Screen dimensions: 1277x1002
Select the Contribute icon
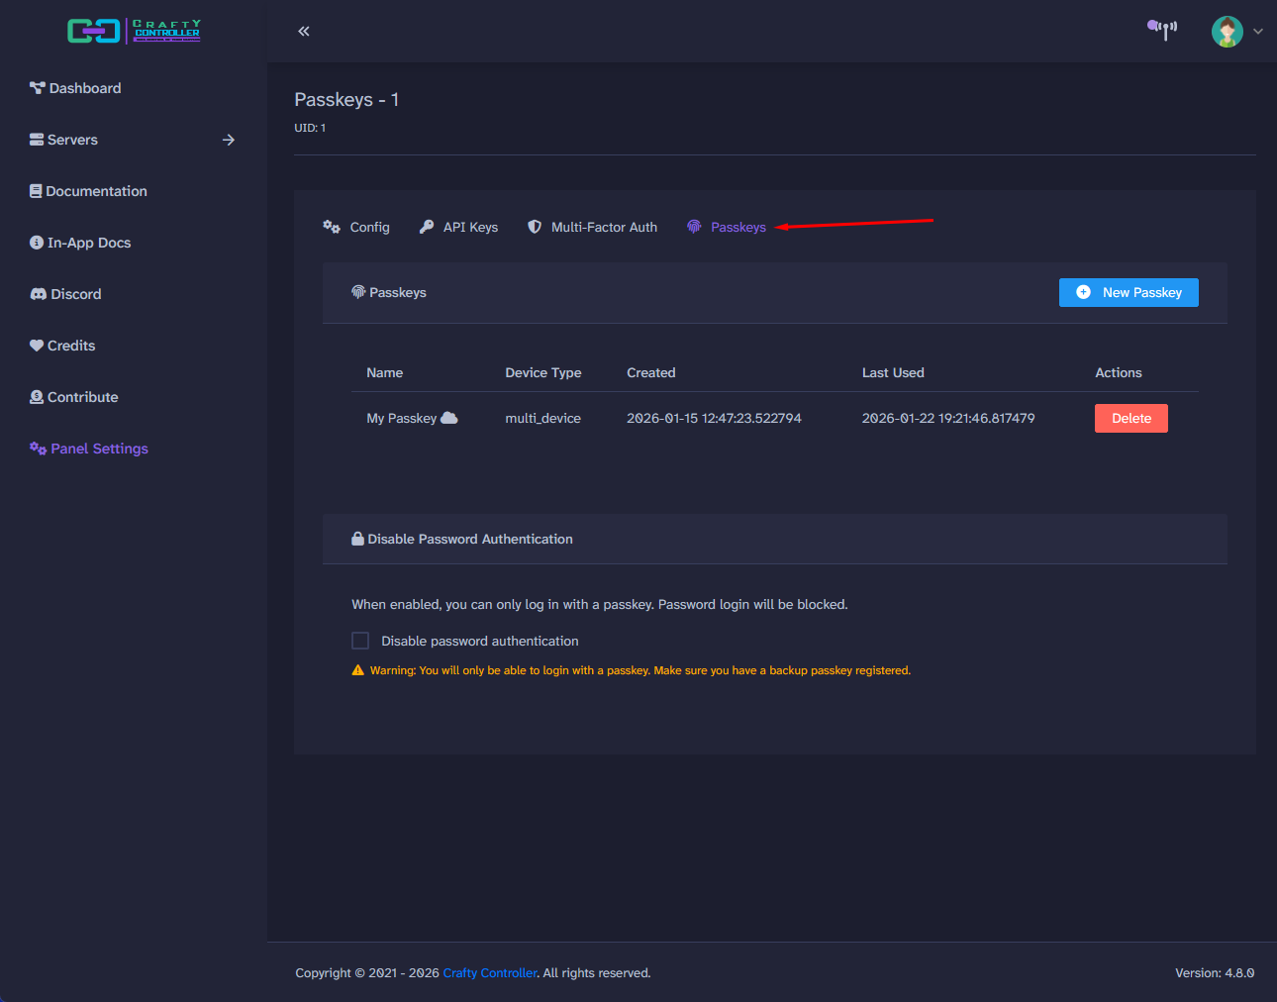click(36, 396)
